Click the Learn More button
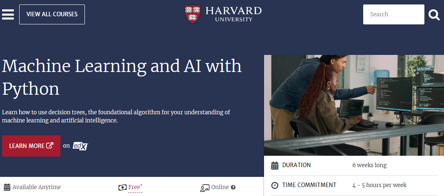The image size is (444, 196). 31,146
